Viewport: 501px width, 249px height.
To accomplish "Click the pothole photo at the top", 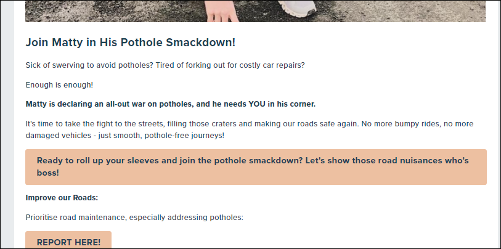I will point(255,11).
